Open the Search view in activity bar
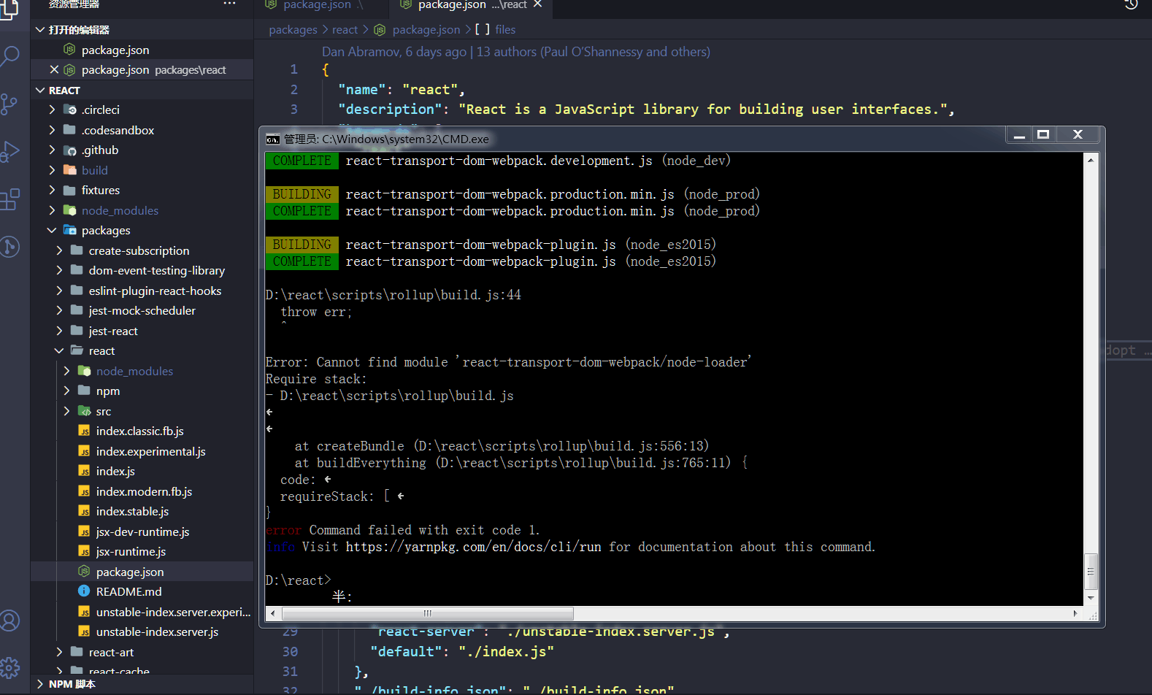The width and height of the screenshot is (1152, 695). pos(10,55)
